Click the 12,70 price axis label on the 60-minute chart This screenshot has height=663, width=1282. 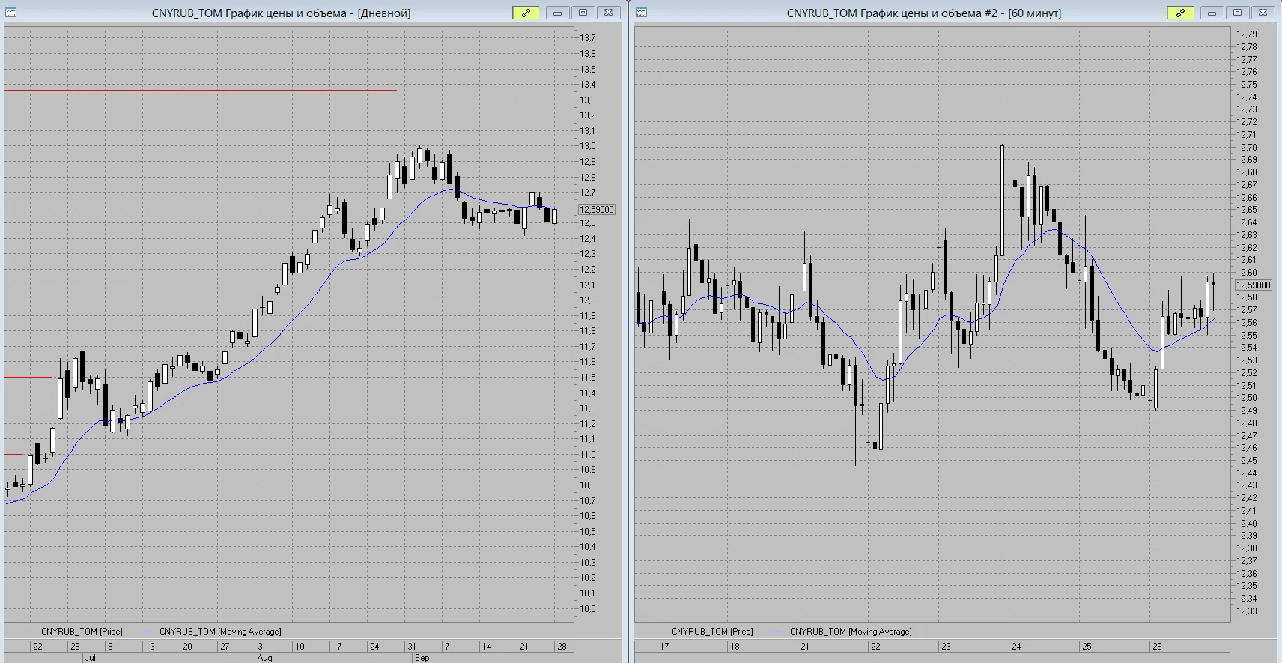pos(1247,148)
